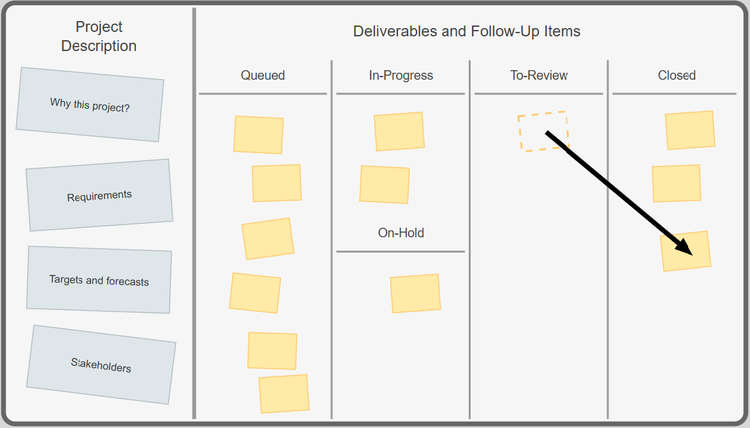The height and width of the screenshot is (428, 750).
Task: Click the To-Review column header
Action: [x=538, y=75]
